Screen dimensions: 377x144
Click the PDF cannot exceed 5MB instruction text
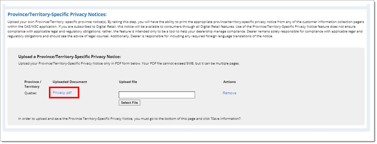click(x=129, y=64)
